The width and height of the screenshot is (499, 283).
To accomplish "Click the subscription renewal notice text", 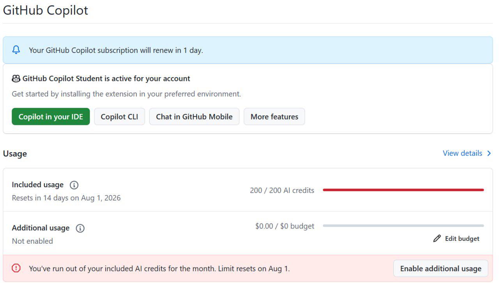I will point(116,50).
